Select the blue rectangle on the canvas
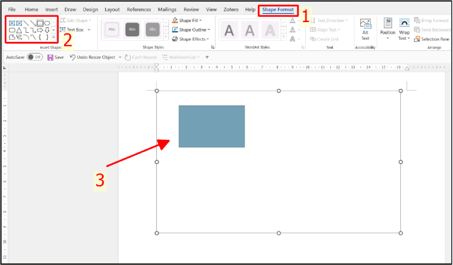453x265 pixels. (211, 126)
